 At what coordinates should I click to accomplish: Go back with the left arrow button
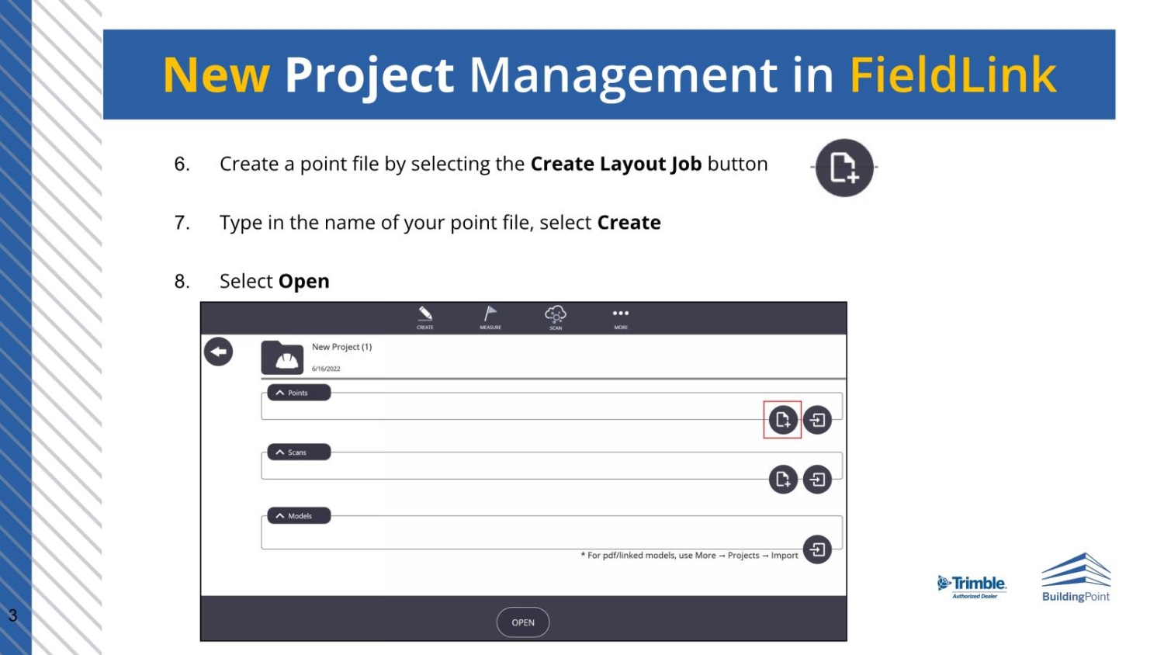click(x=219, y=352)
